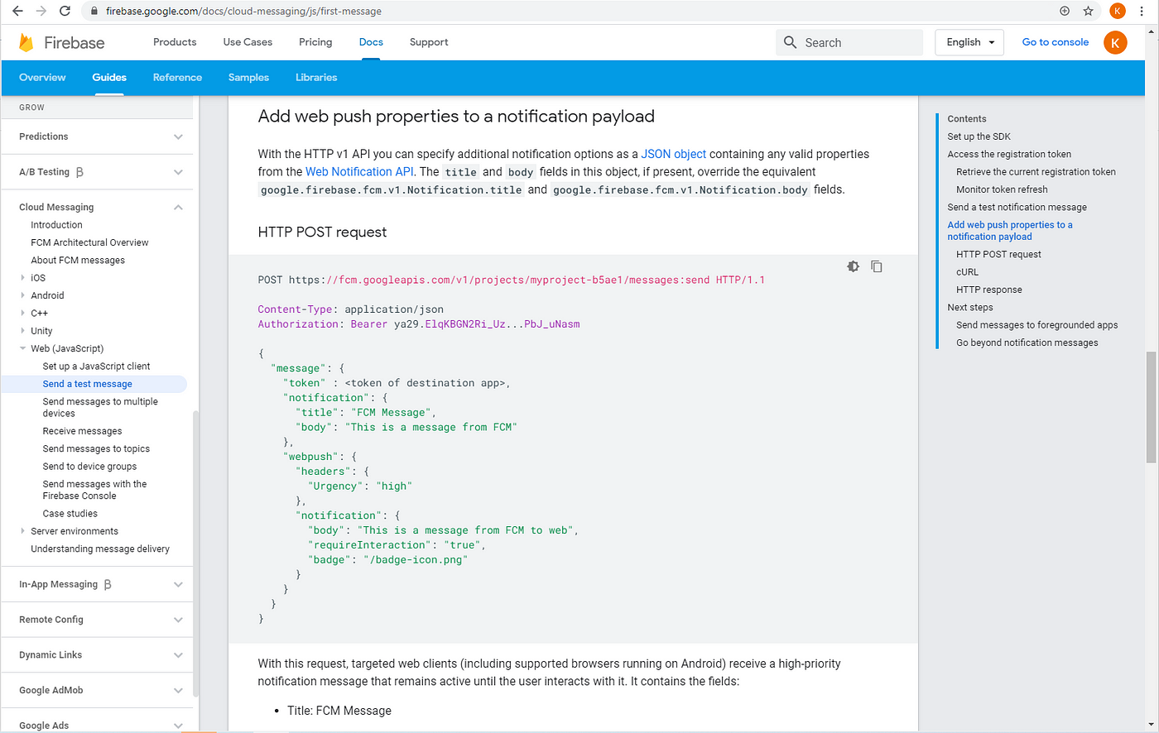Open the Chrome profile avatar K
The height and width of the screenshot is (733, 1159).
[1117, 12]
